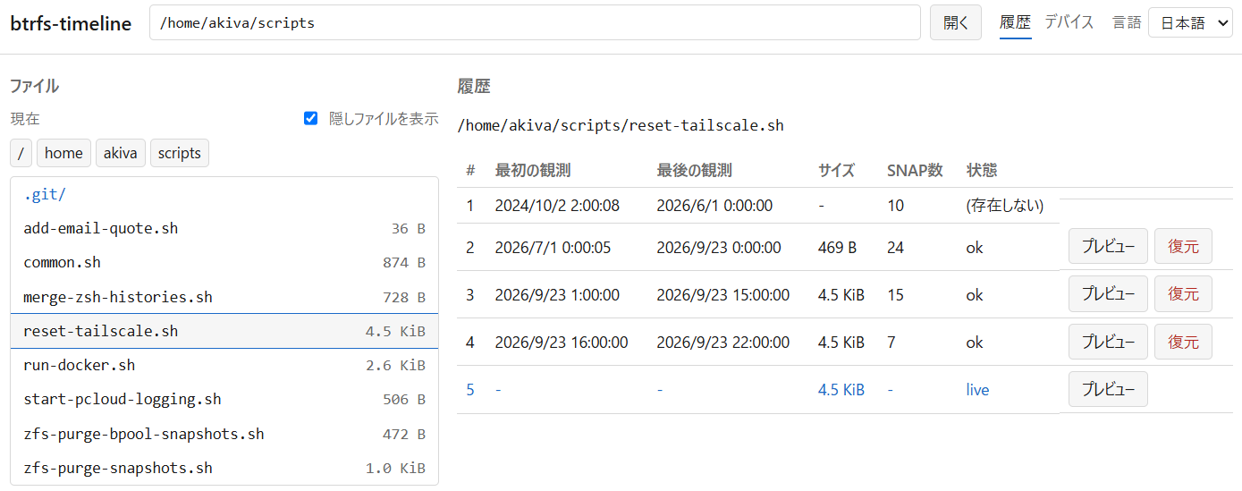Click the 2024/10/2 2:00:08 cell
Viewport: 1242px width, 491px height.
click(x=557, y=206)
